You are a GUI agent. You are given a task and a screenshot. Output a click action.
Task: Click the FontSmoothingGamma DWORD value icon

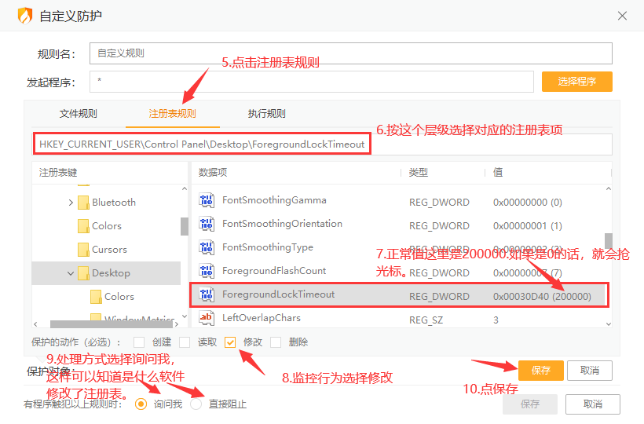pyautogui.click(x=207, y=201)
